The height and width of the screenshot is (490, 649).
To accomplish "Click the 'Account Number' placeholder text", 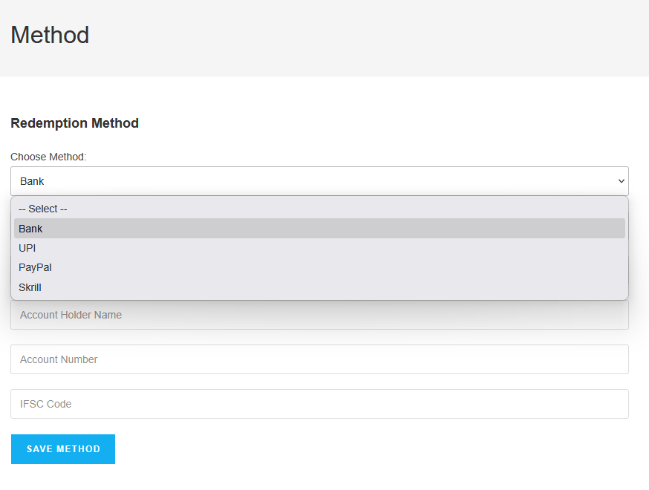I will coord(59,359).
